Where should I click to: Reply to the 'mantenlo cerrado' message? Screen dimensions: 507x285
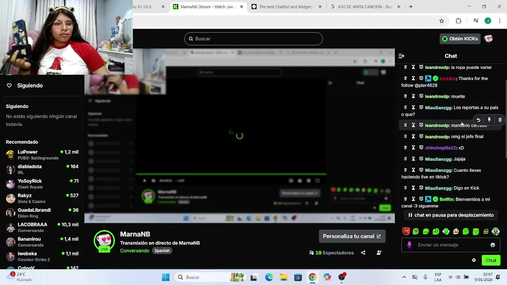tap(478, 120)
